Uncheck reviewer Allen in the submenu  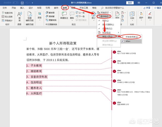[x=128, y=41]
